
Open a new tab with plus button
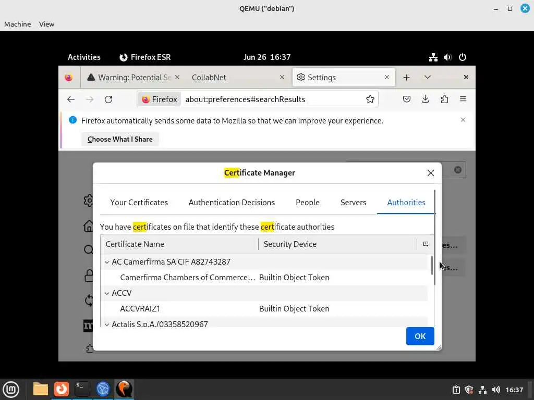(x=406, y=77)
